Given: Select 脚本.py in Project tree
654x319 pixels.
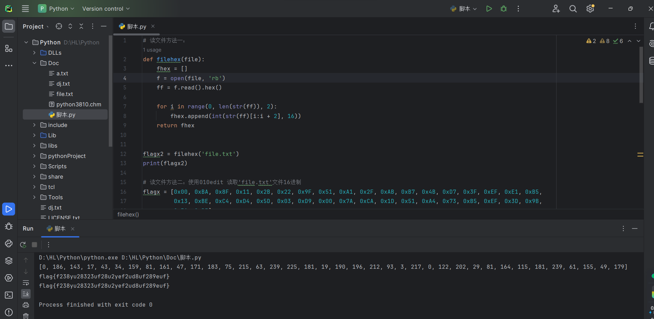Looking at the screenshot, I should pos(65,115).
